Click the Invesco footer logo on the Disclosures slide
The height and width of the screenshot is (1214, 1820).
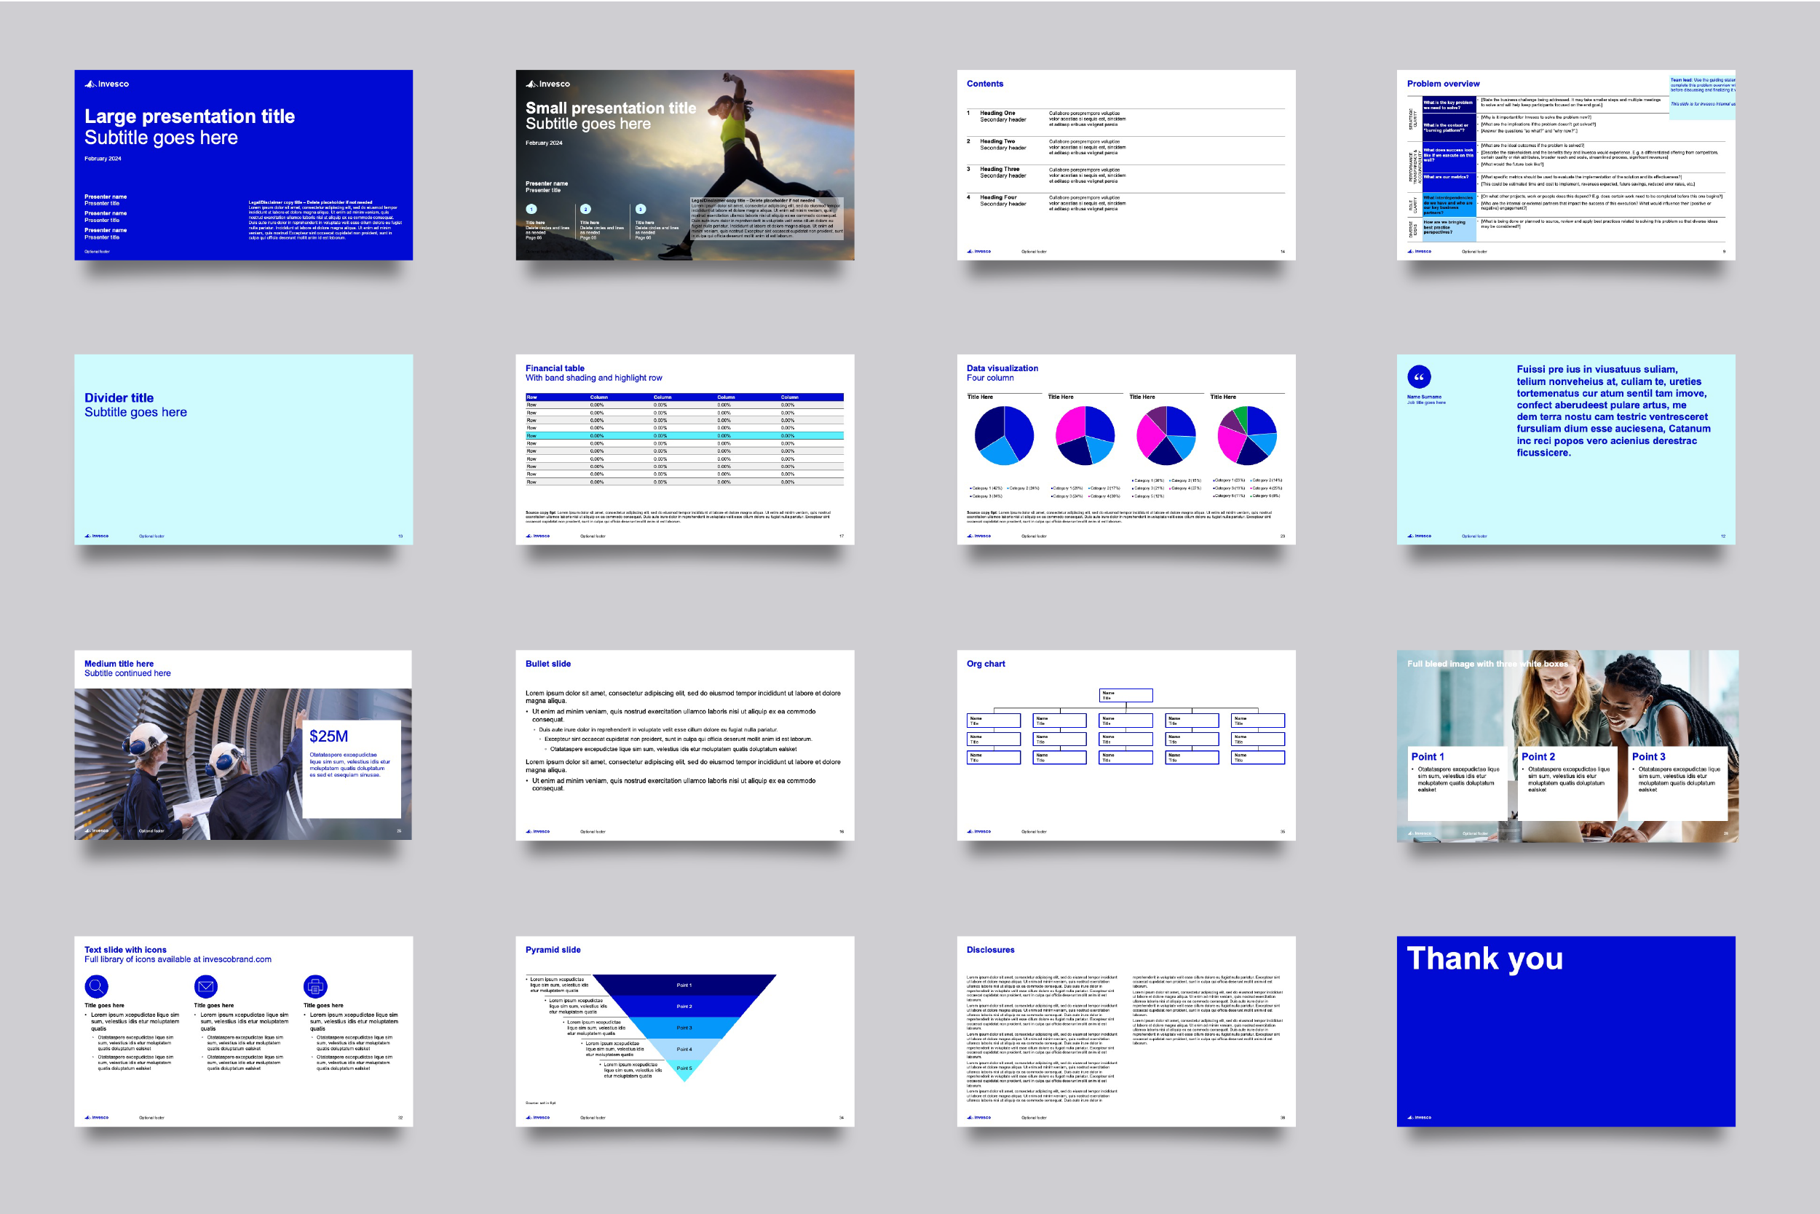pyautogui.click(x=981, y=1117)
